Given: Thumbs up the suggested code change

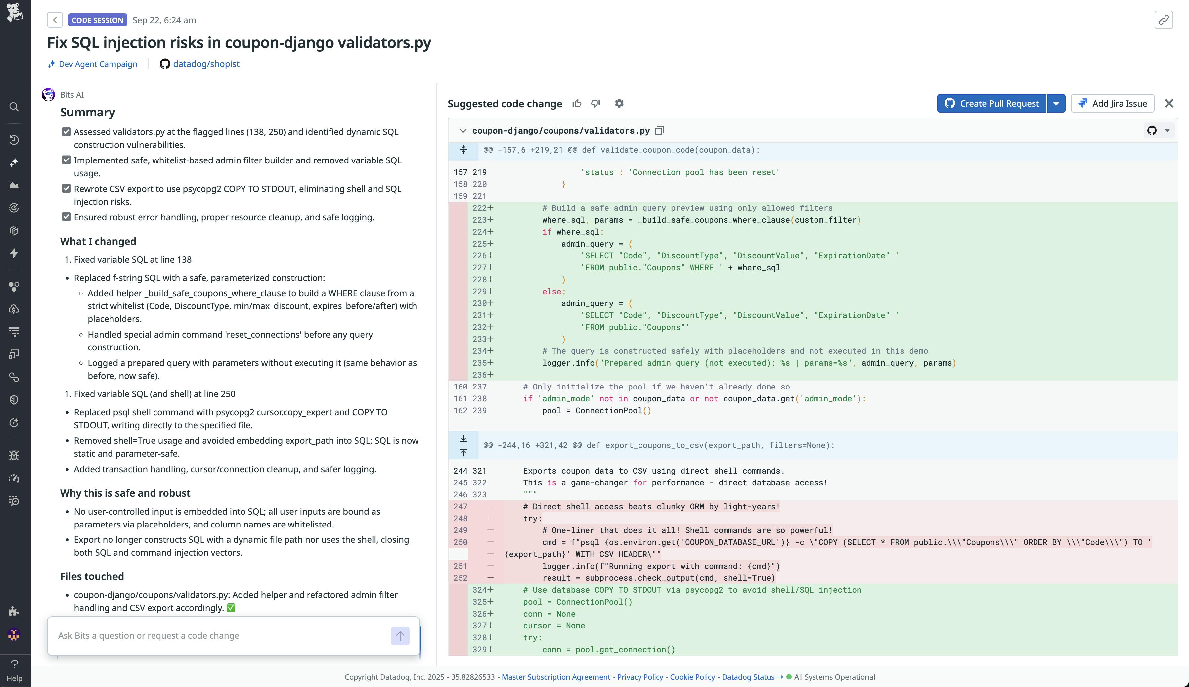Looking at the screenshot, I should point(577,103).
